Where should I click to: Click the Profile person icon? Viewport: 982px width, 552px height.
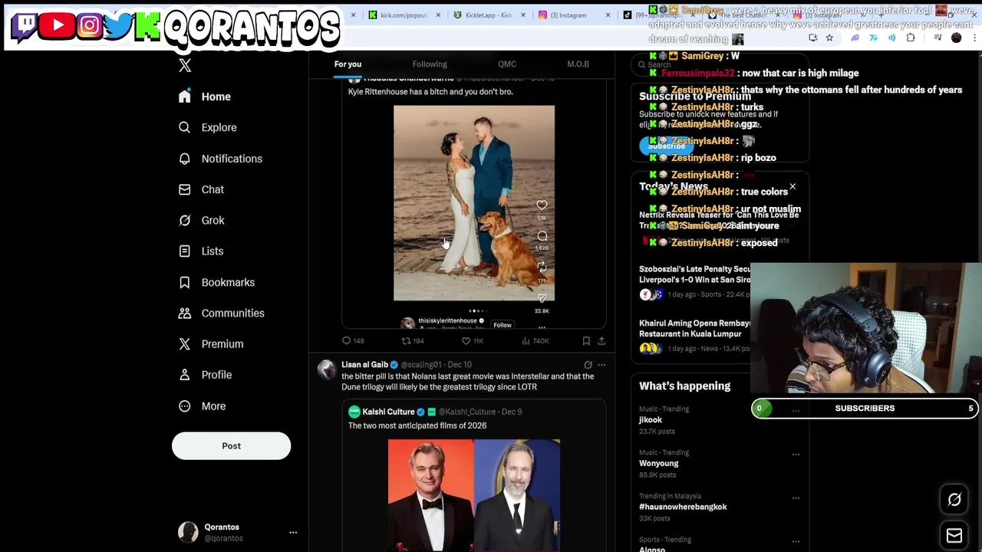[184, 375]
